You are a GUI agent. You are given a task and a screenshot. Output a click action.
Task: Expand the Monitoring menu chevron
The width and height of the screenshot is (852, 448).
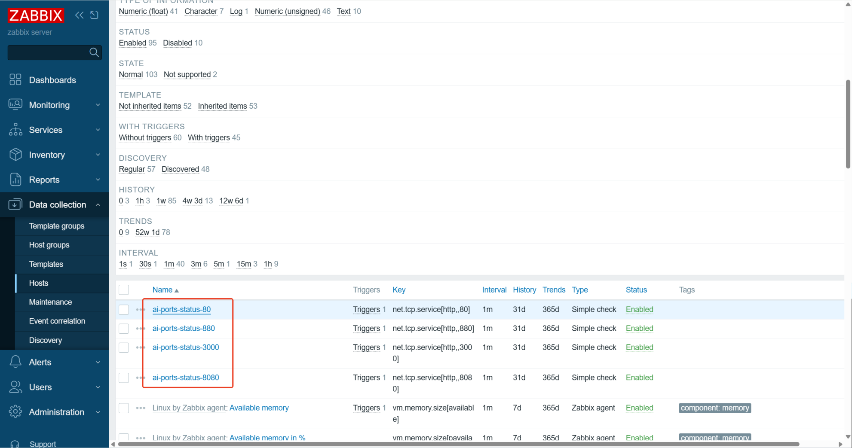98,105
